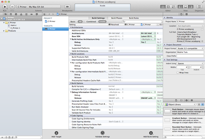Select the Version editor icon

pos(173,7)
